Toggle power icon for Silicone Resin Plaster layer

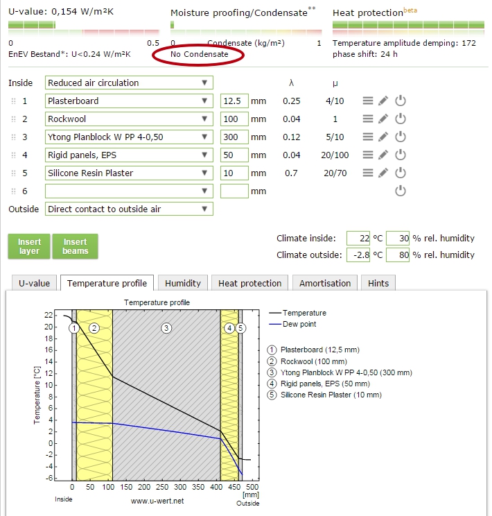(401, 173)
